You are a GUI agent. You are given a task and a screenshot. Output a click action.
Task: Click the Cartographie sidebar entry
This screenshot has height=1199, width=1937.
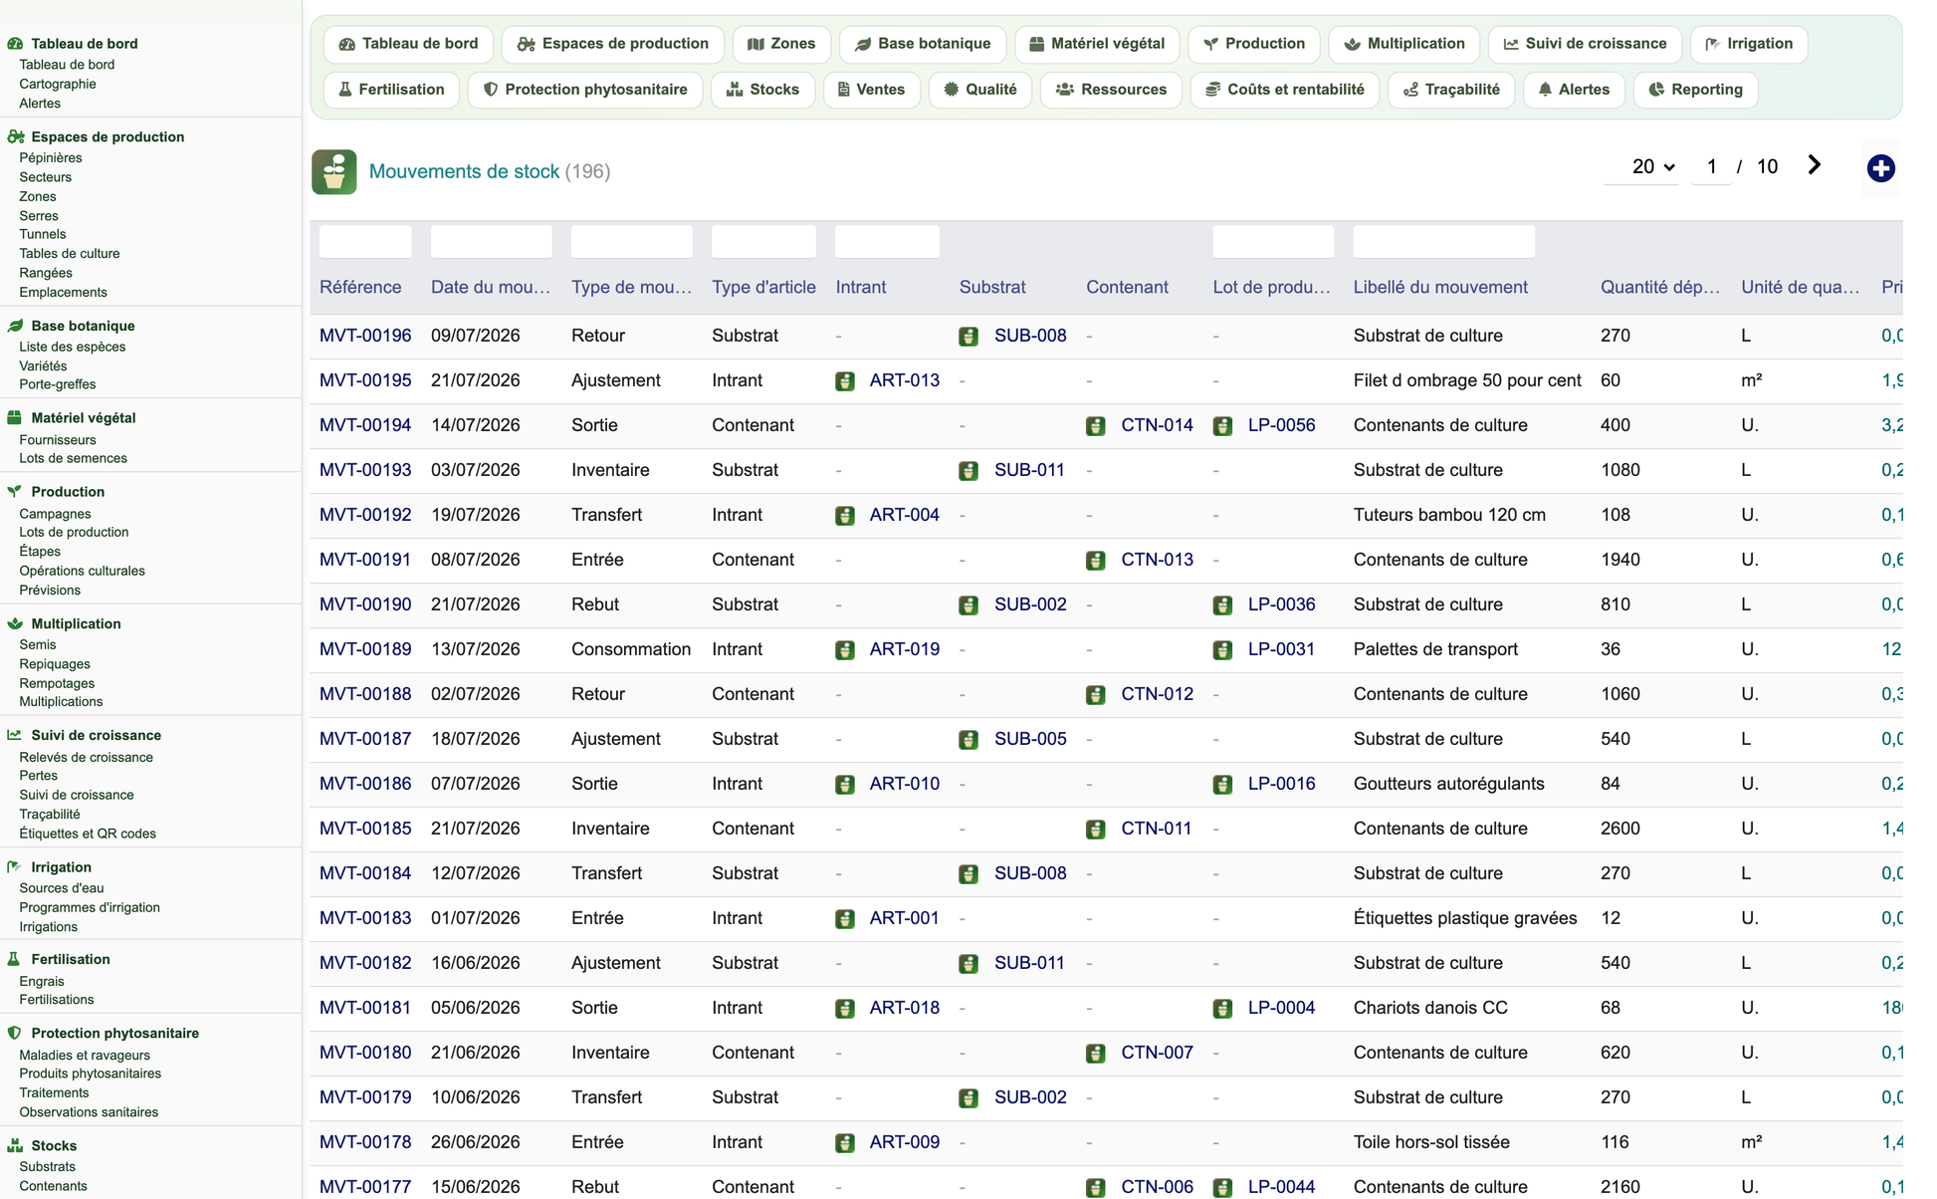(x=58, y=84)
